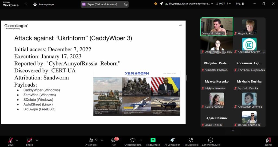Select Anastasiia Kharkiv IT tile with logo
Screen dimensions: 278x147
coord(249,45)
